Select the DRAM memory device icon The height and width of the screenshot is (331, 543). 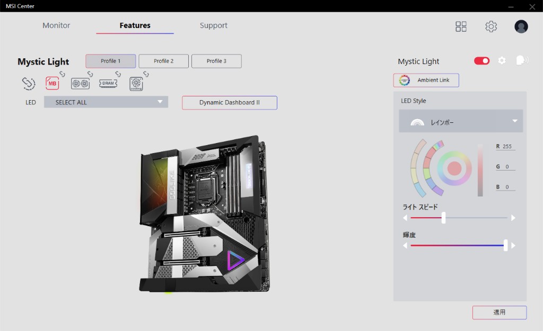click(108, 84)
